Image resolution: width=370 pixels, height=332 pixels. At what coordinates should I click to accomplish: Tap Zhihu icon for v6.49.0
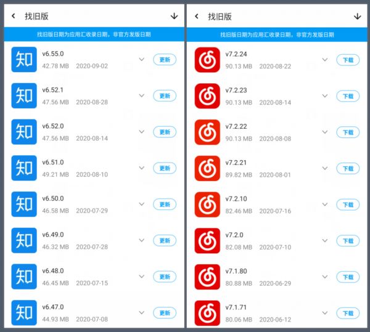tap(24, 240)
